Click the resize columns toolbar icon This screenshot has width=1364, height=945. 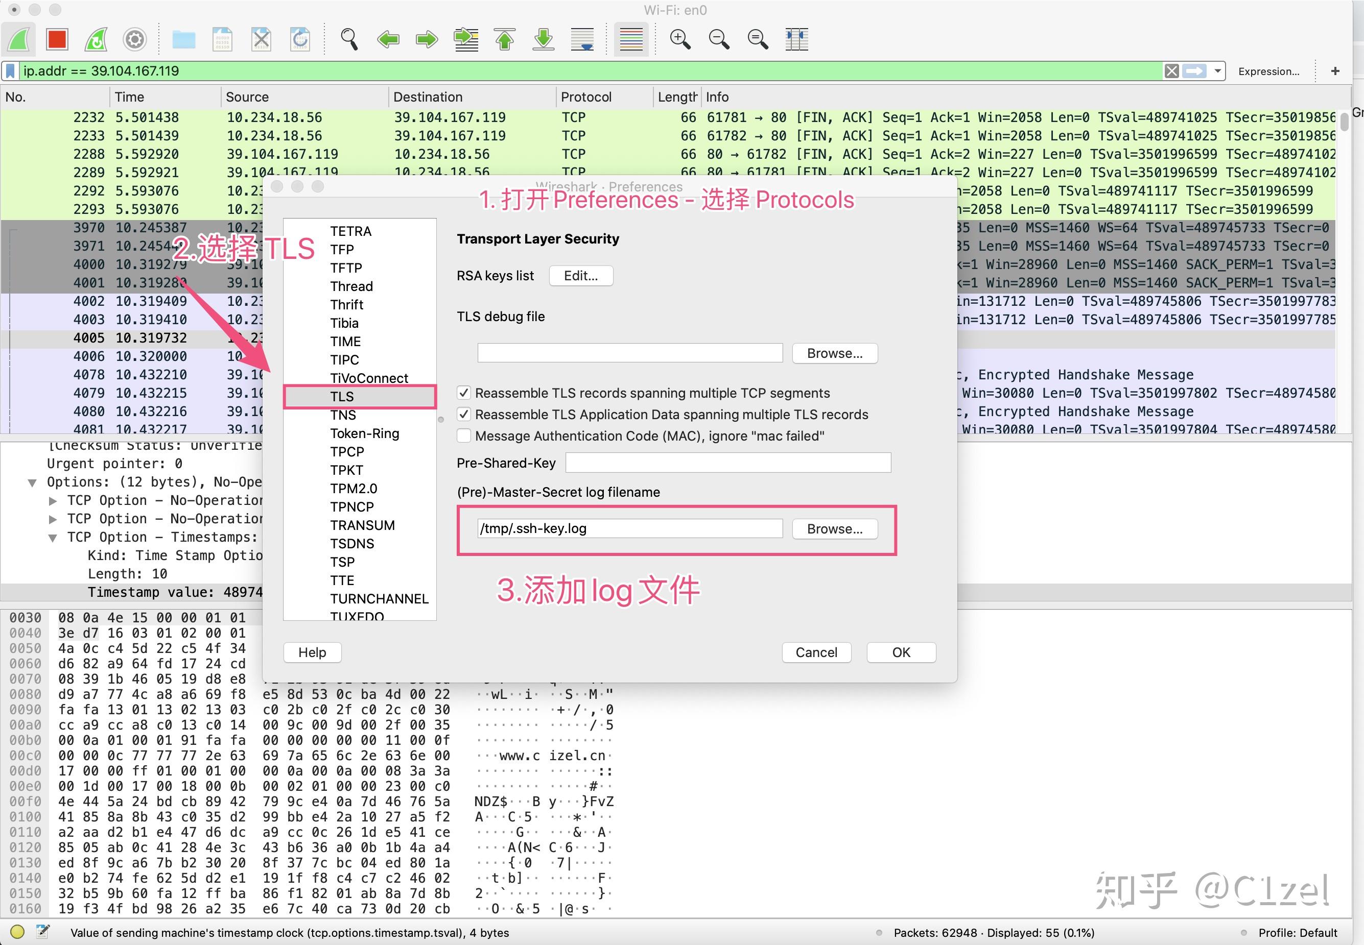[797, 39]
